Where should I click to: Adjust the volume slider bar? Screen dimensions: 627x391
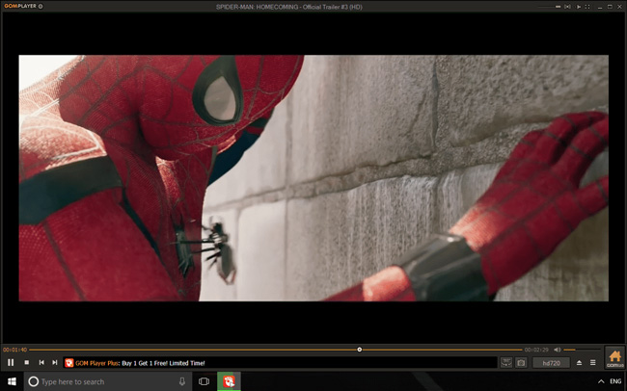click(x=582, y=350)
